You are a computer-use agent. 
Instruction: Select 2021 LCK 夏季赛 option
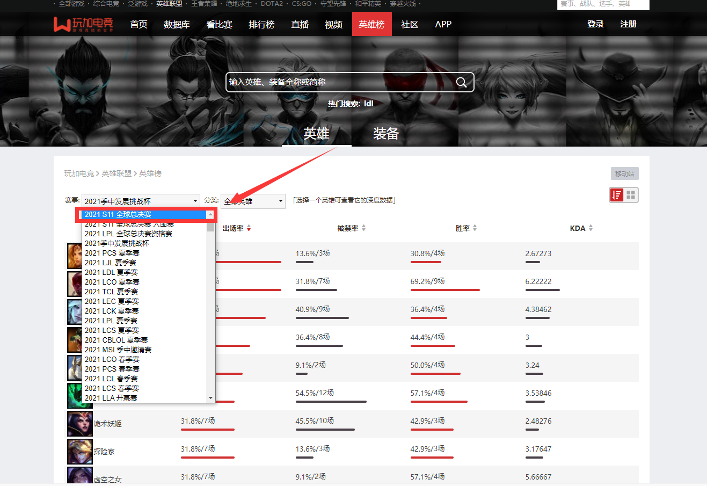point(144,311)
